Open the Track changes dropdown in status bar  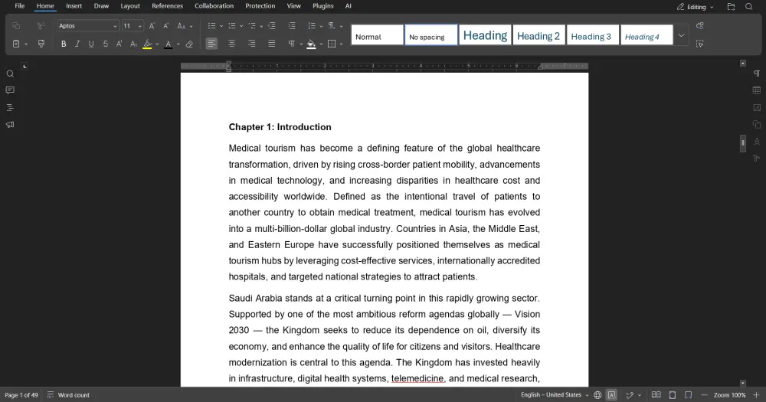[640, 395]
